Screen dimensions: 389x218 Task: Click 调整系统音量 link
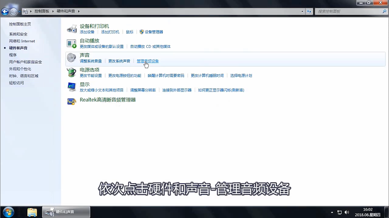(x=91, y=61)
